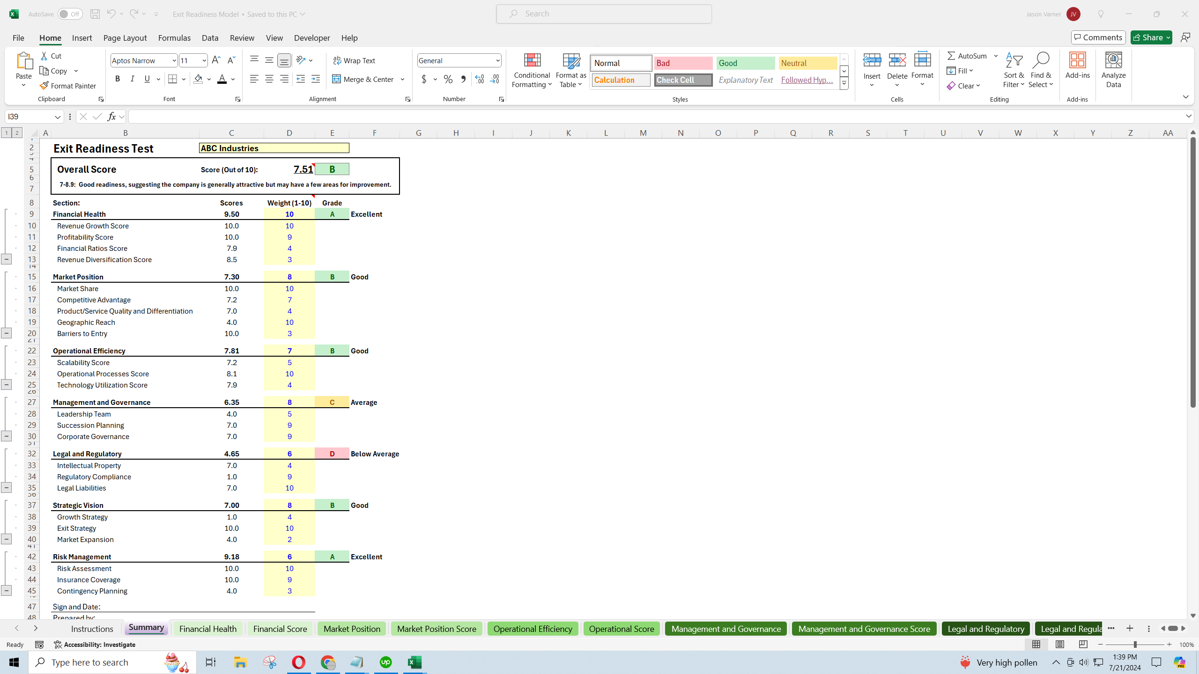
Task: Click the Fill Color bucket icon
Action: 198,79
